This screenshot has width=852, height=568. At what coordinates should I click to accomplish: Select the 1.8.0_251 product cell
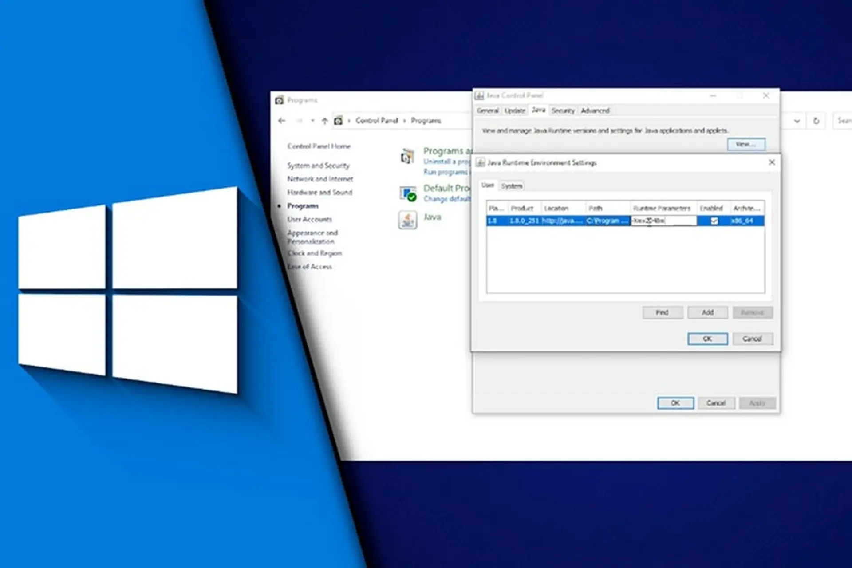pos(524,221)
